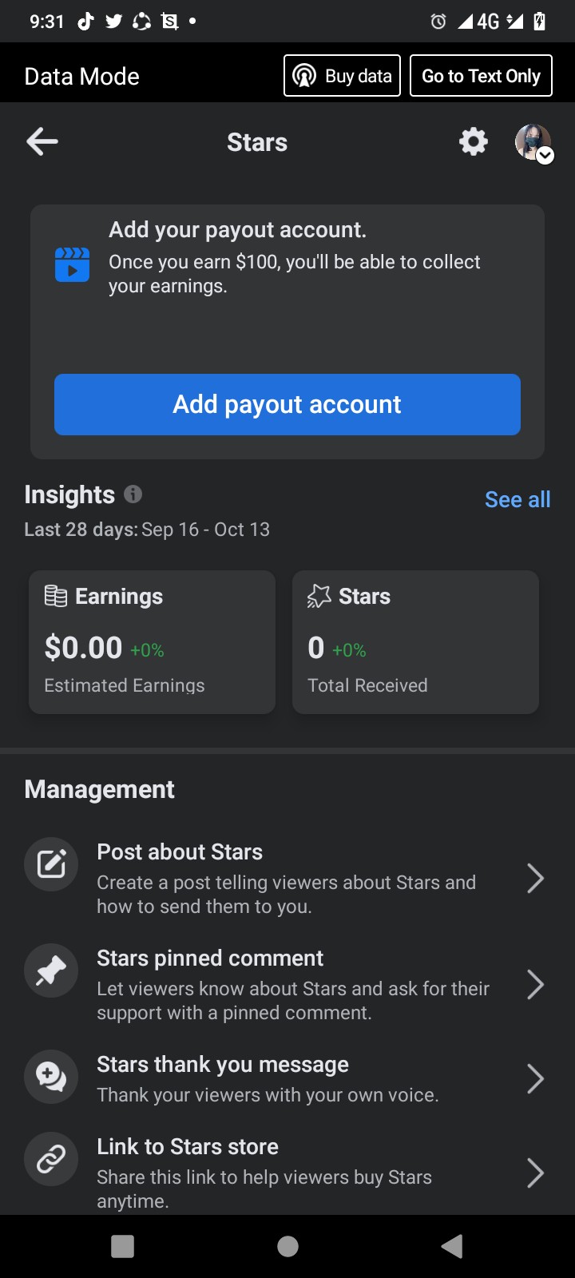Switch via Go to Text Only button
Screen dimensions: 575x1278
pyautogui.click(x=481, y=76)
